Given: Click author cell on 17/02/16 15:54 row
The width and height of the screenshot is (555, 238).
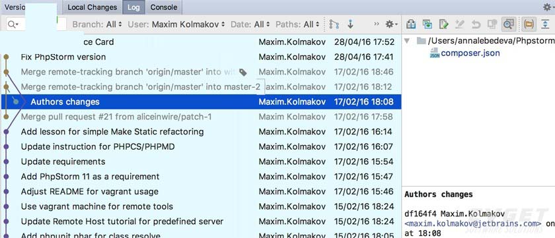Looking at the screenshot, I should point(292,162).
